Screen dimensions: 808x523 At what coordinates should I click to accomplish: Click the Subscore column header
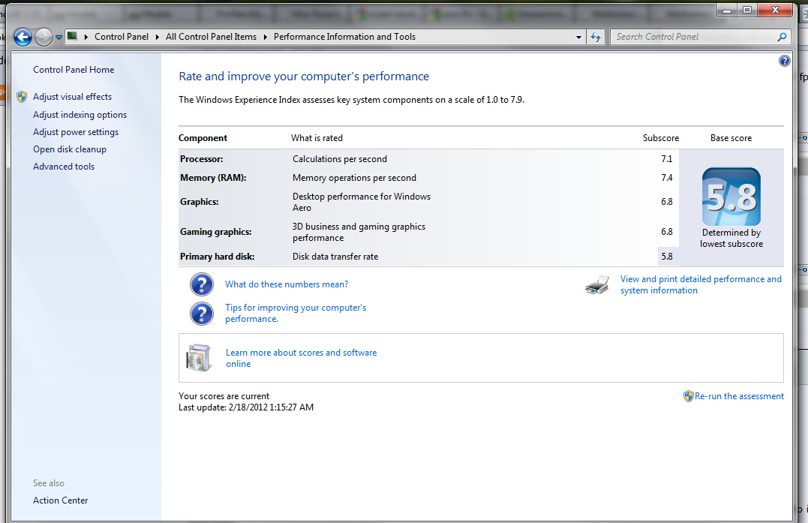(661, 138)
